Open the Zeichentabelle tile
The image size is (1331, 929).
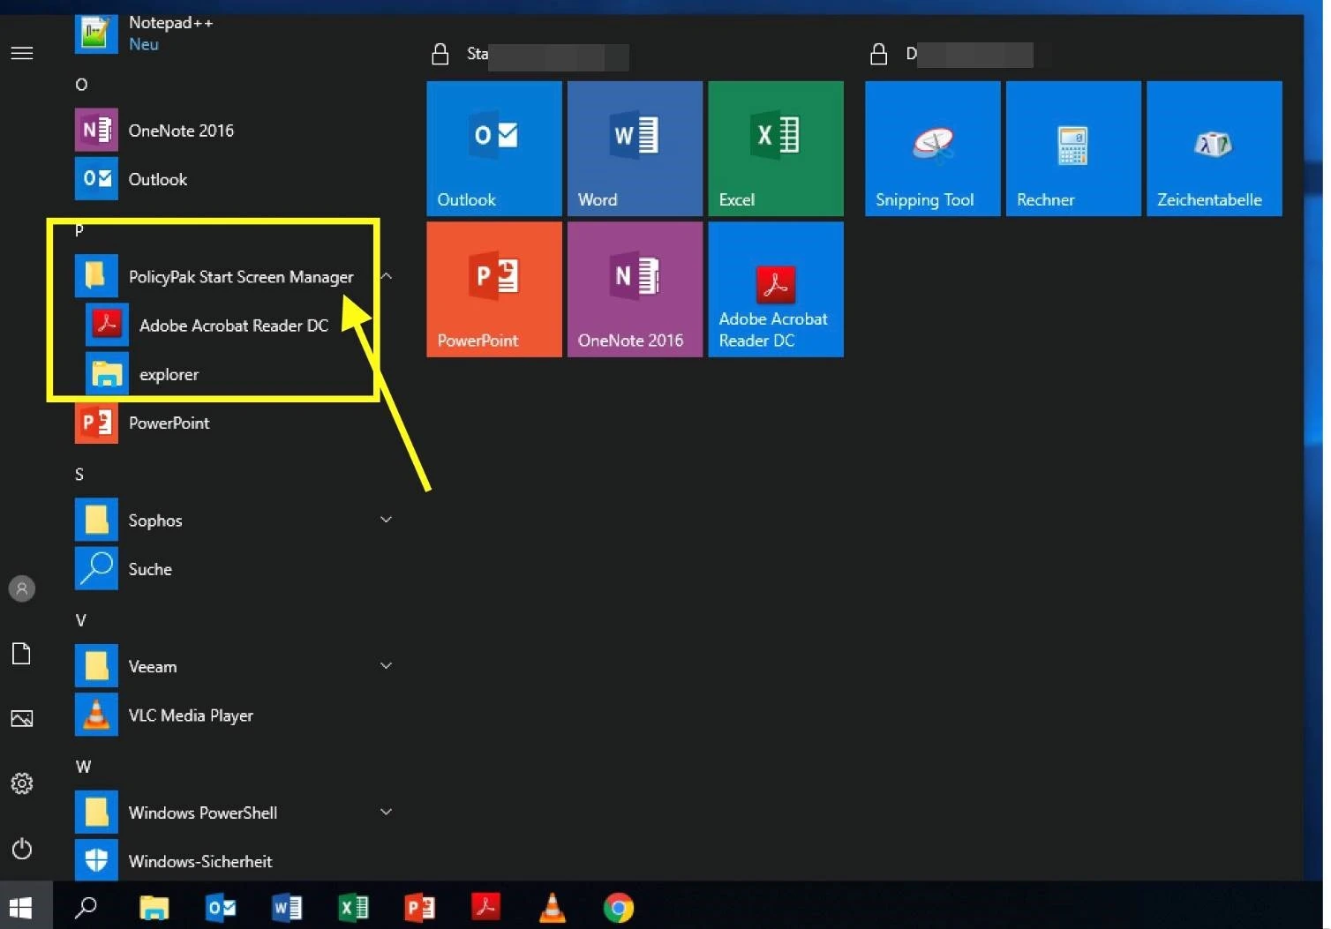pos(1214,148)
